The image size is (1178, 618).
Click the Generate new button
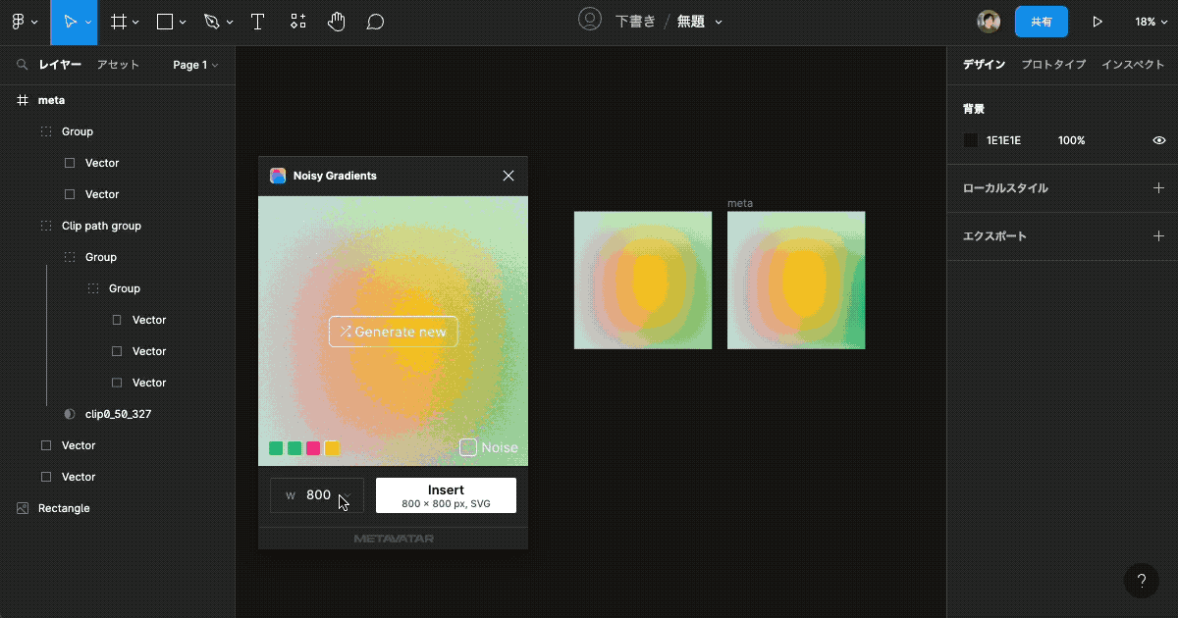point(393,332)
